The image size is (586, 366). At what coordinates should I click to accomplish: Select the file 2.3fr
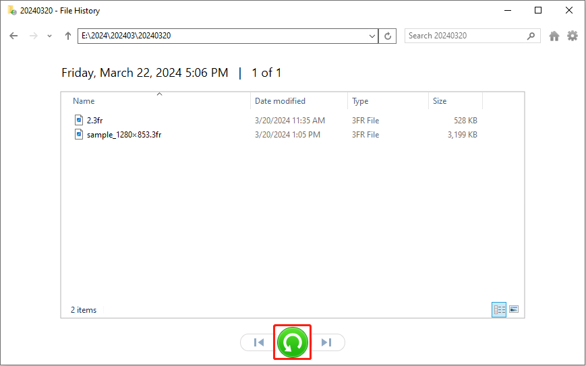95,121
